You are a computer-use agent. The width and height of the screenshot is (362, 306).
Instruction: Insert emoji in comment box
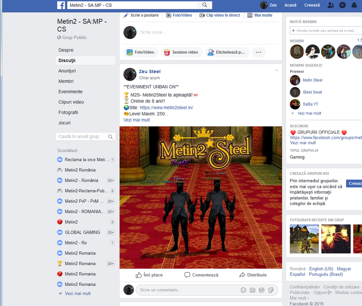243,290
